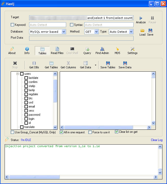Click the Syntax input field
167x184 pixels.
[x=109, y=25]
